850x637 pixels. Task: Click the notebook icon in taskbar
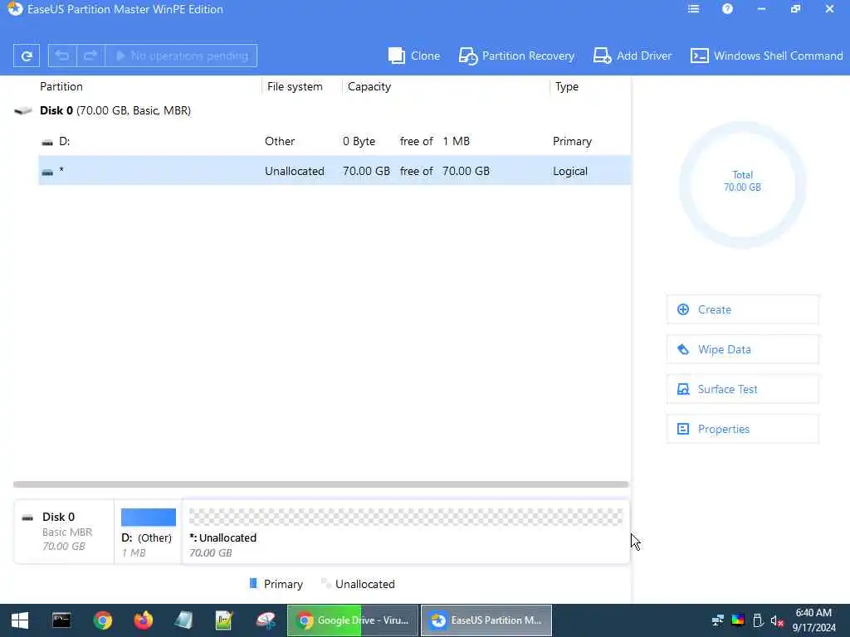183,620
